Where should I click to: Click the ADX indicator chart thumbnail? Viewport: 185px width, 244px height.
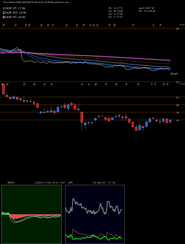(95, 214)
